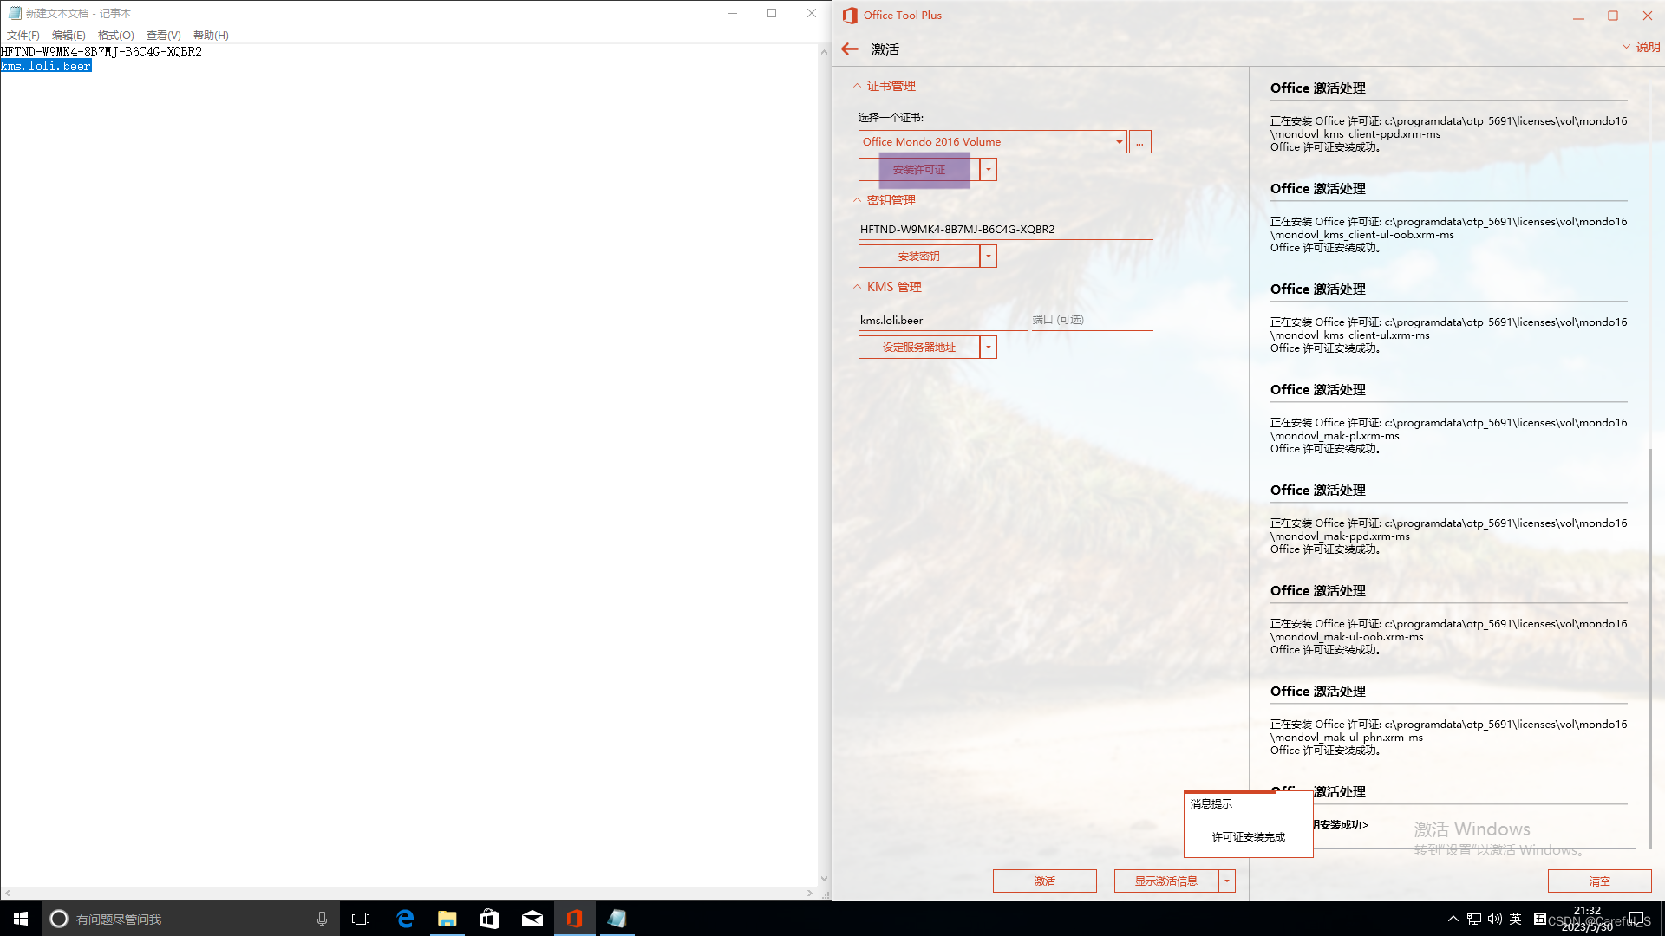This screenshot has width=1665, height=936.
Task: Click the 清空 button
Action: [1599, 881]
